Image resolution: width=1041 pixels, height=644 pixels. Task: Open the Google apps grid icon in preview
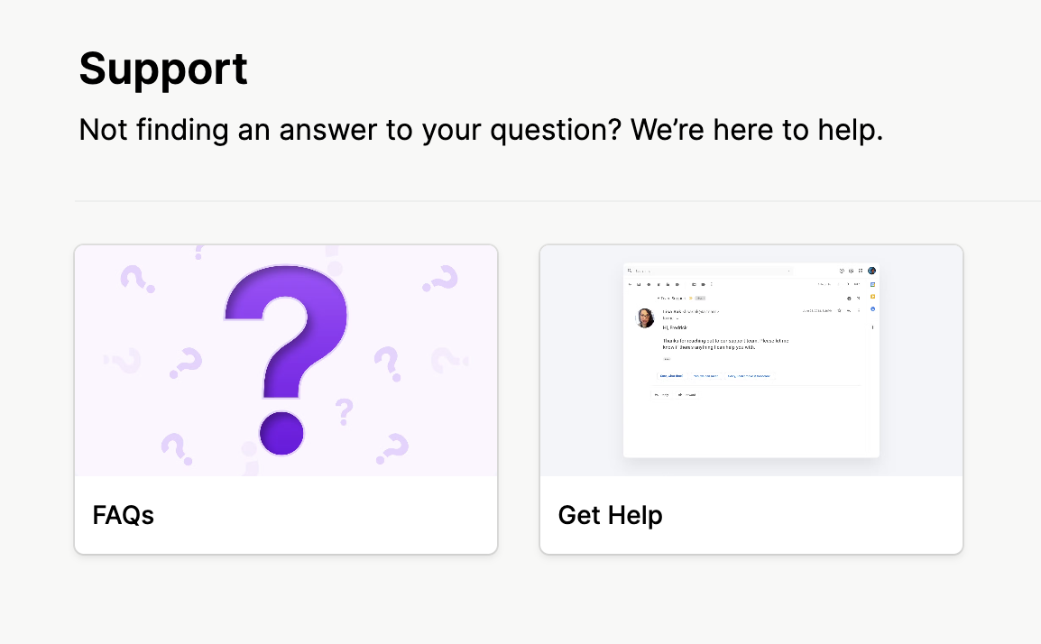[x=861, y=271]
